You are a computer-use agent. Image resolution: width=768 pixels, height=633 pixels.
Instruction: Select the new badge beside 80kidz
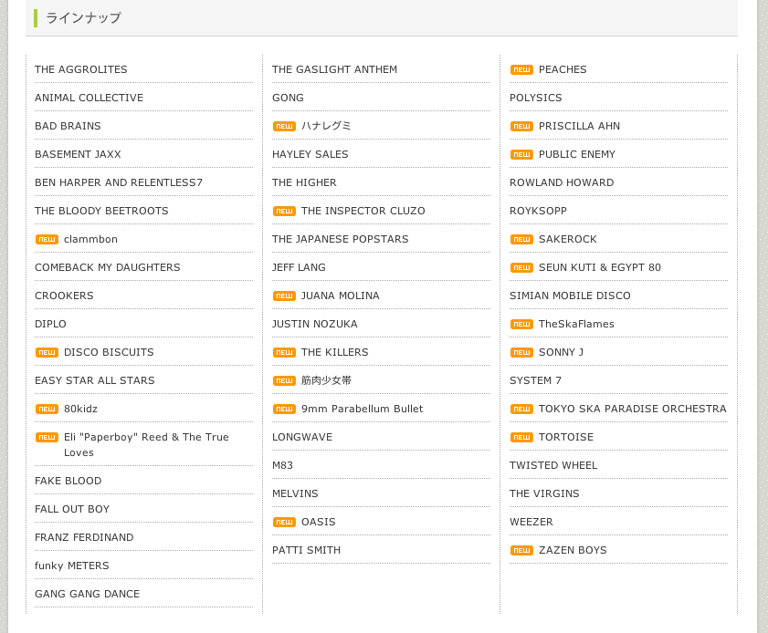pyautogui.click(x=47, y=409)
